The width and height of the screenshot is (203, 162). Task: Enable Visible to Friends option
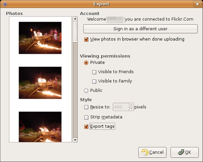click(x=95, y=72)
